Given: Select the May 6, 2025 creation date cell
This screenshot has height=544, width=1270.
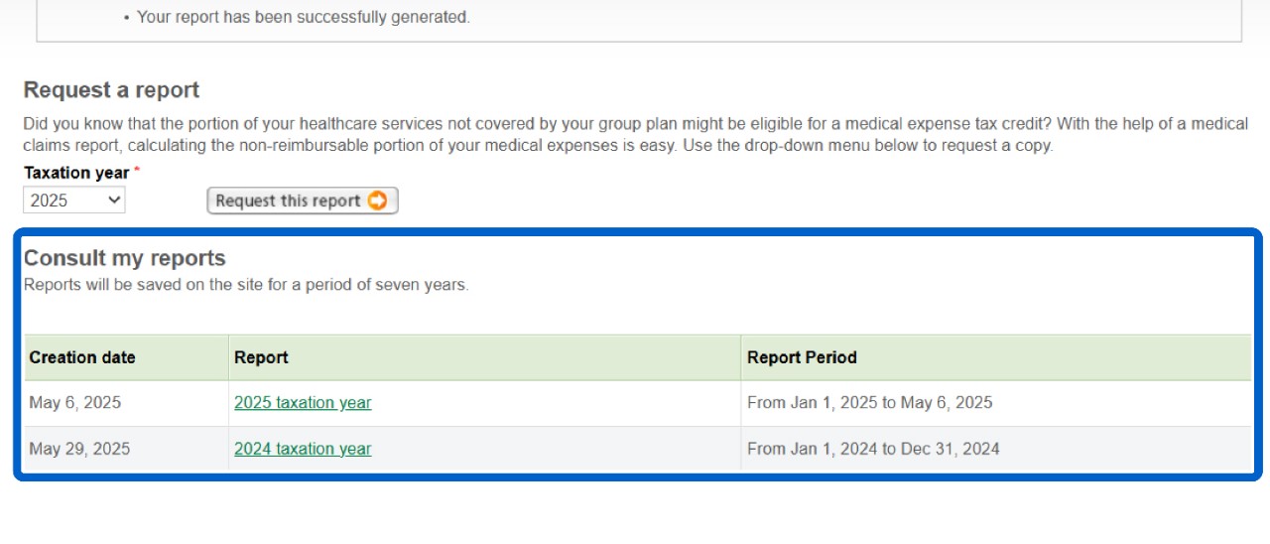Looking at the screenshot, I should (75, 403).
